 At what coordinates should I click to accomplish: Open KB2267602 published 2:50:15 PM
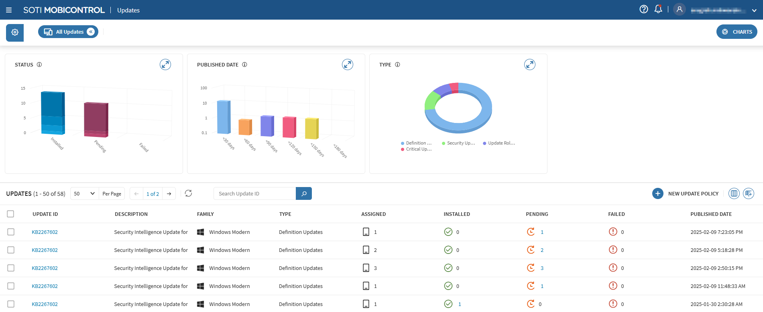point(45,268)
